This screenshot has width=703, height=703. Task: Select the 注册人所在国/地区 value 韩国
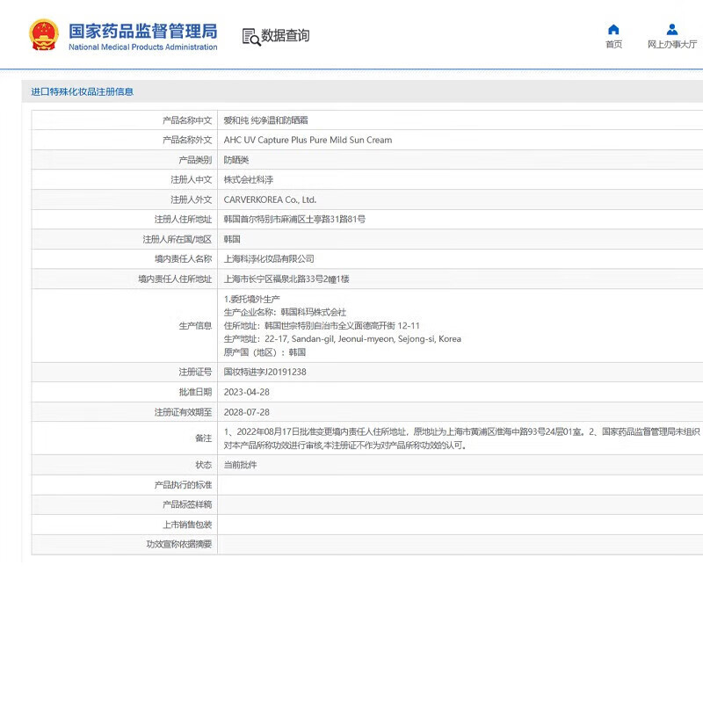tap(232, 239)
